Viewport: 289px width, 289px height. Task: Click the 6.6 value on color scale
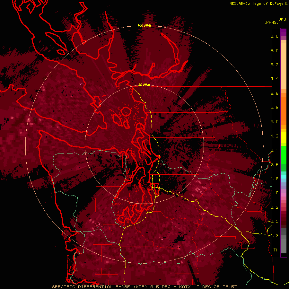point(275,93)
